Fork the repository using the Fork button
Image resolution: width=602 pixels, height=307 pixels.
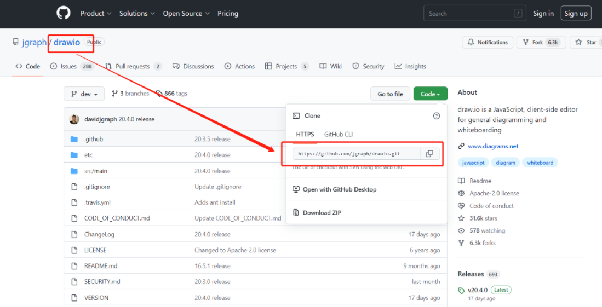click(541, 42)
